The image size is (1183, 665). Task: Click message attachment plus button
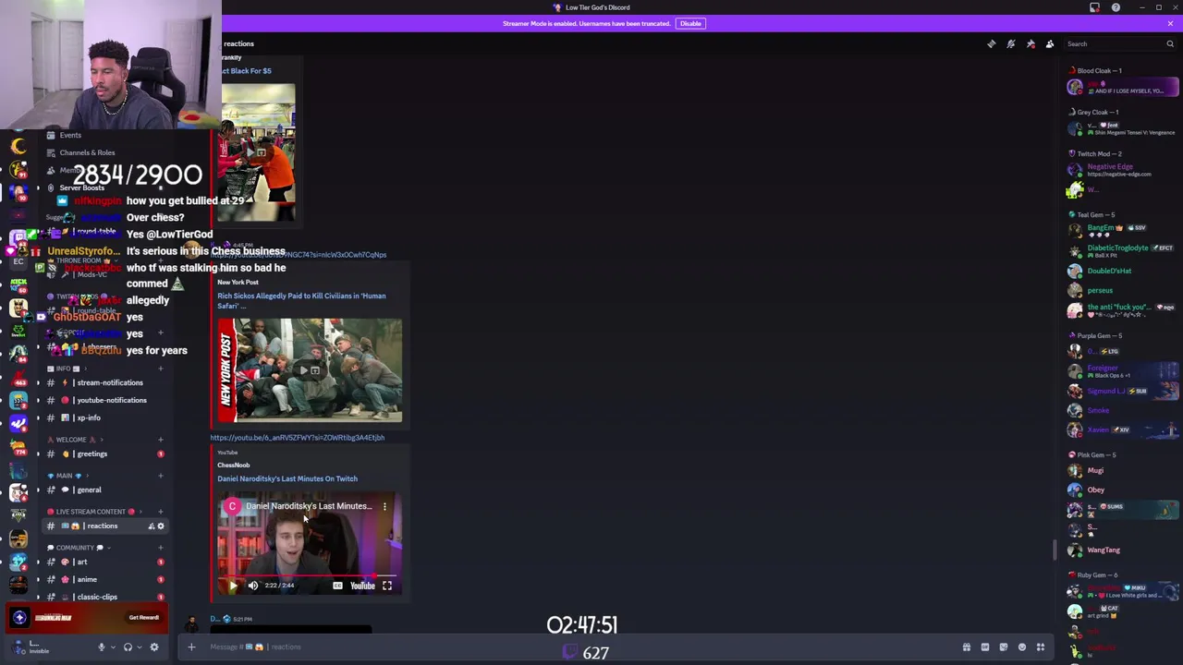(x=191, y=647)
